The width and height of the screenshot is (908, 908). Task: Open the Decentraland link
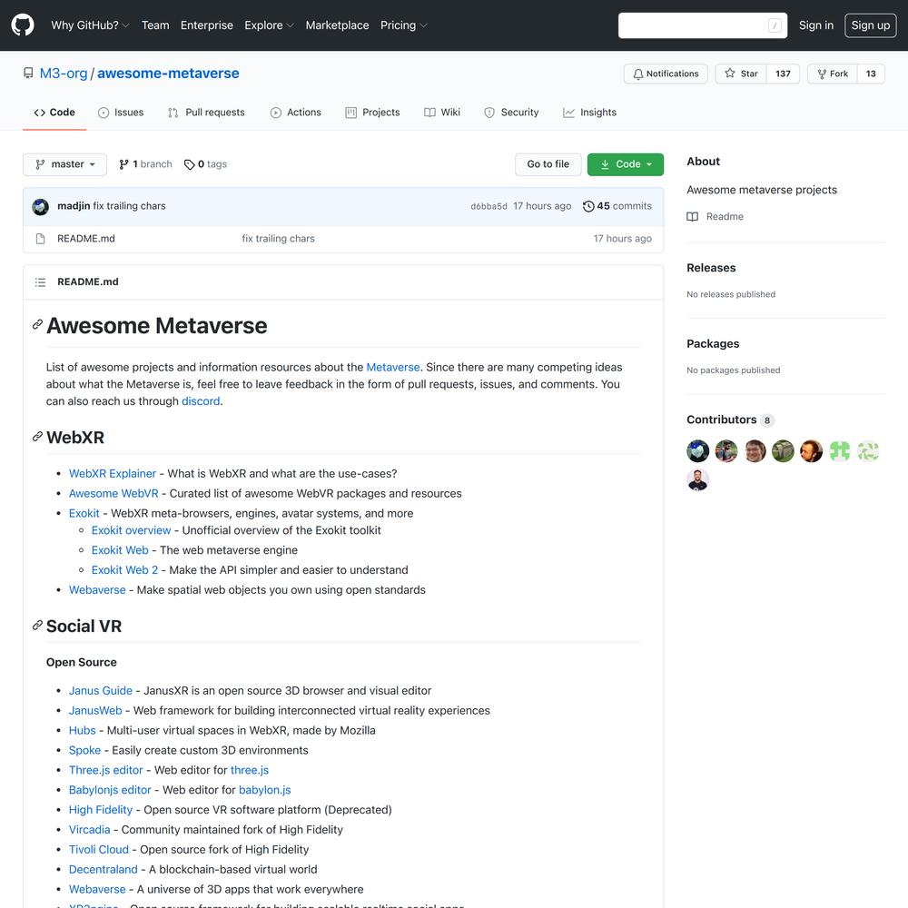104,869
